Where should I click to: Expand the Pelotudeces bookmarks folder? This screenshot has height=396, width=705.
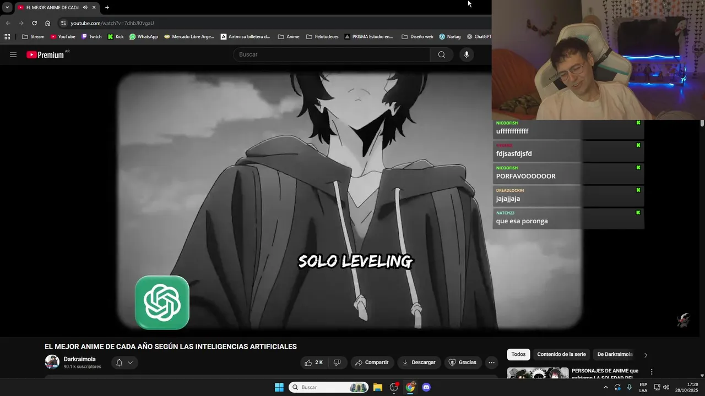click(x=322, y=37)
